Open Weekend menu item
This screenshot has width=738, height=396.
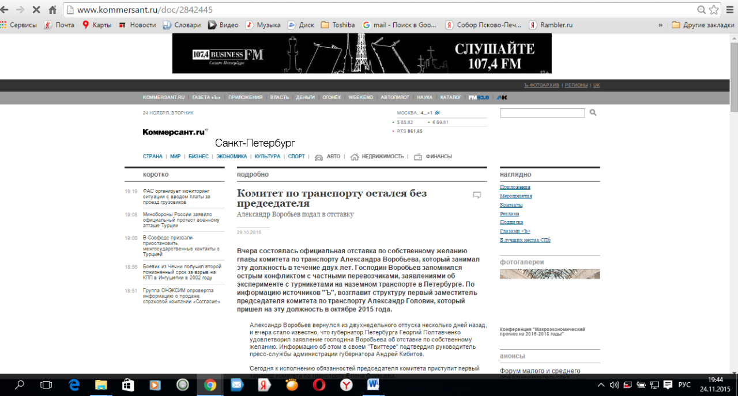coord(361,97)
